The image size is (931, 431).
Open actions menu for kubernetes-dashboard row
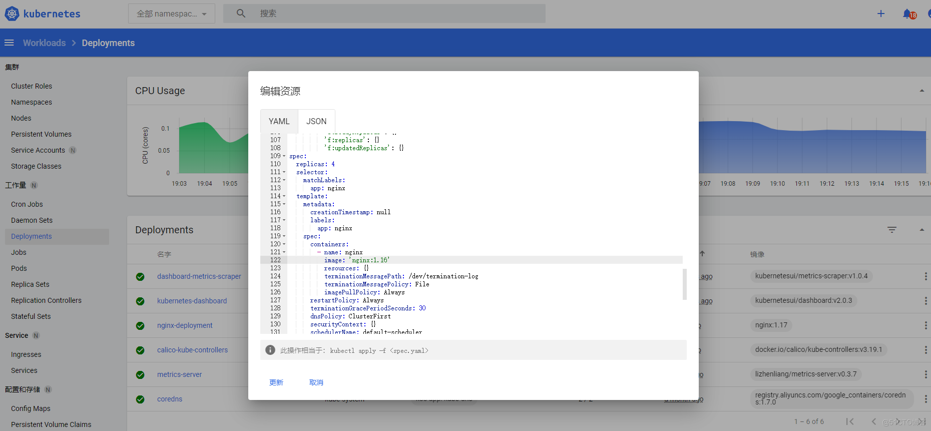[x=925, y=301]
